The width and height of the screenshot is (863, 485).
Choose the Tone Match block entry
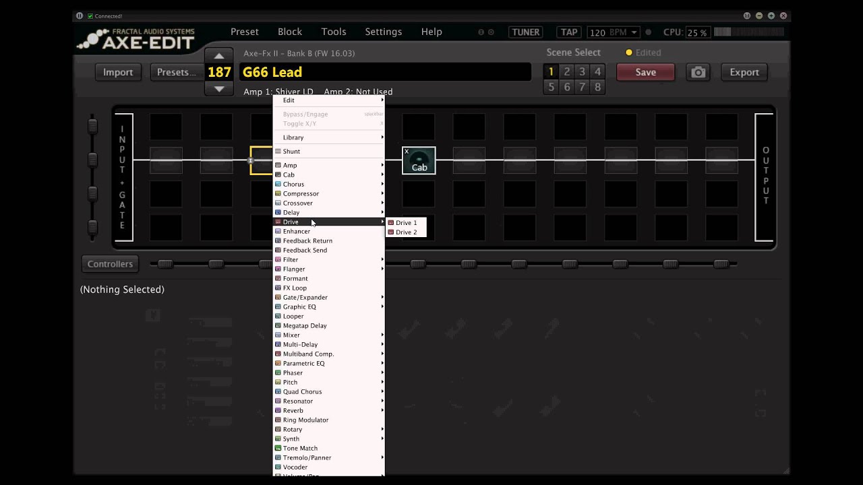[328, 448]
